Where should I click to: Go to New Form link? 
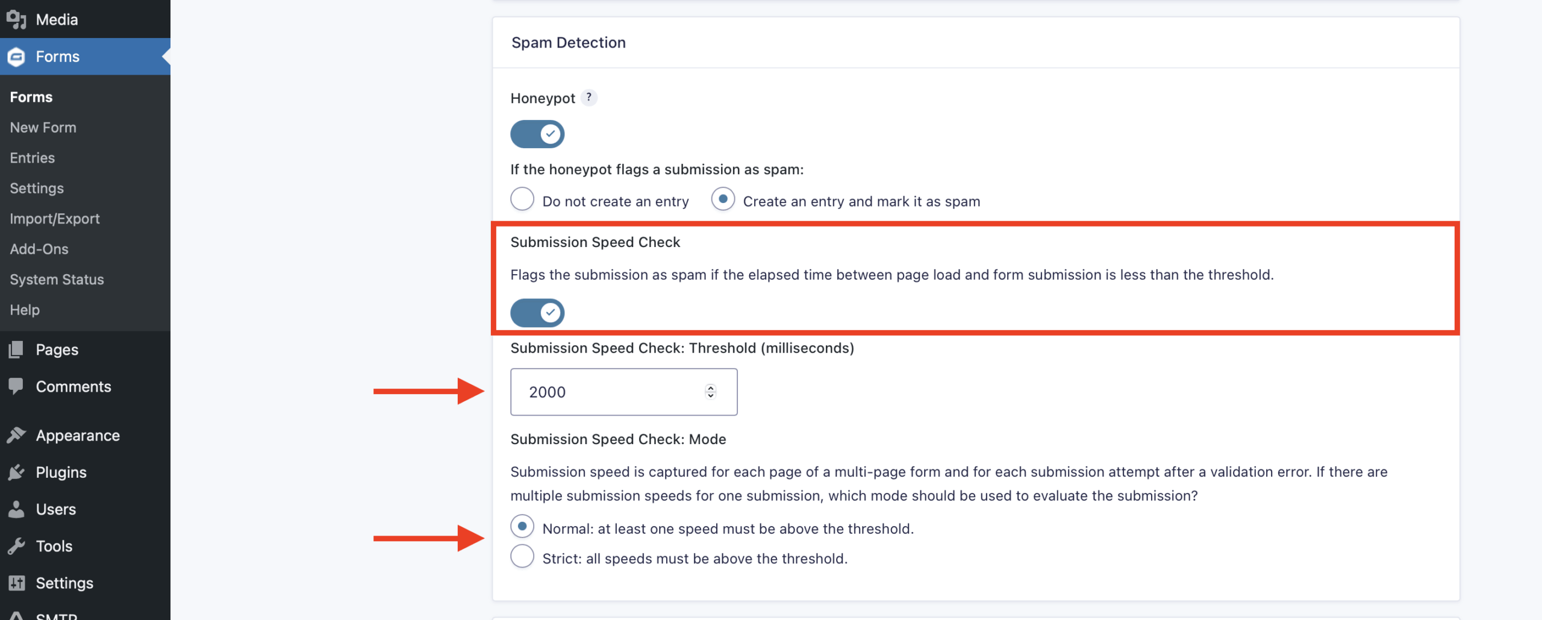43,127
